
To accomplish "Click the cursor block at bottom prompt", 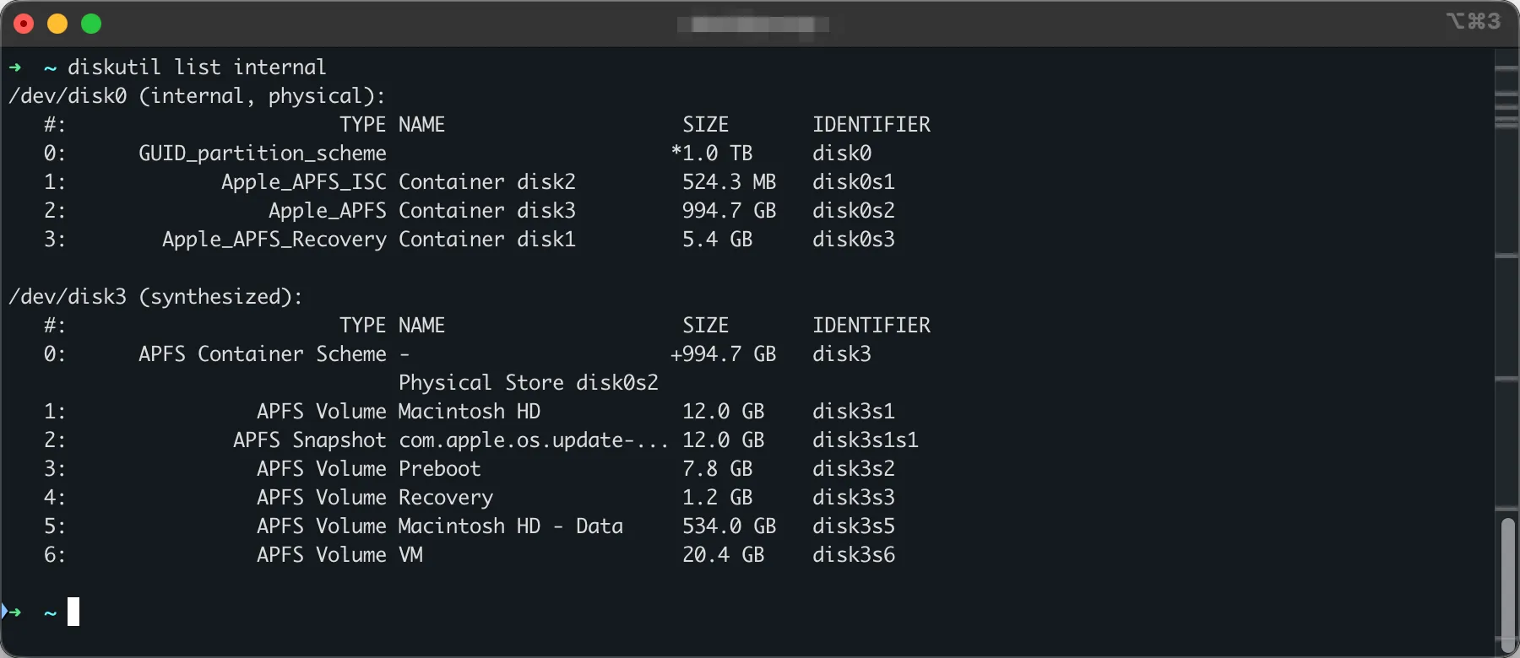I will click(73, 612).
